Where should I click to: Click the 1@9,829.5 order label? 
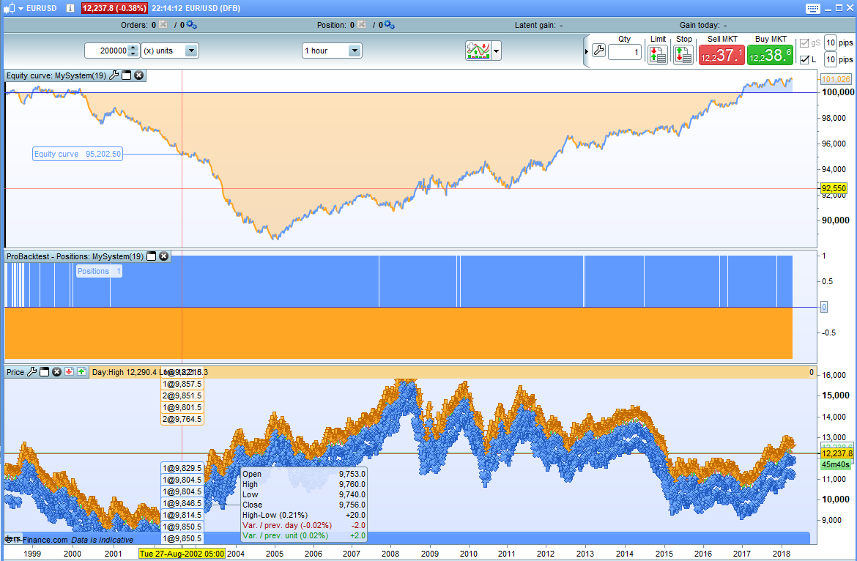click(x=182, y=468)
